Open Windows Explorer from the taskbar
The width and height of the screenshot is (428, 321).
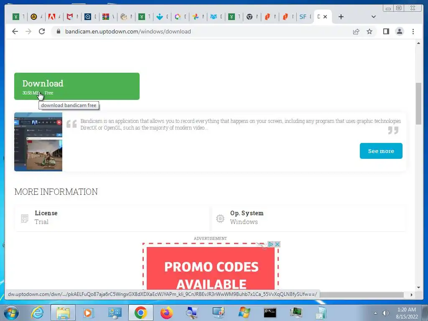click(x=63, y=313)
